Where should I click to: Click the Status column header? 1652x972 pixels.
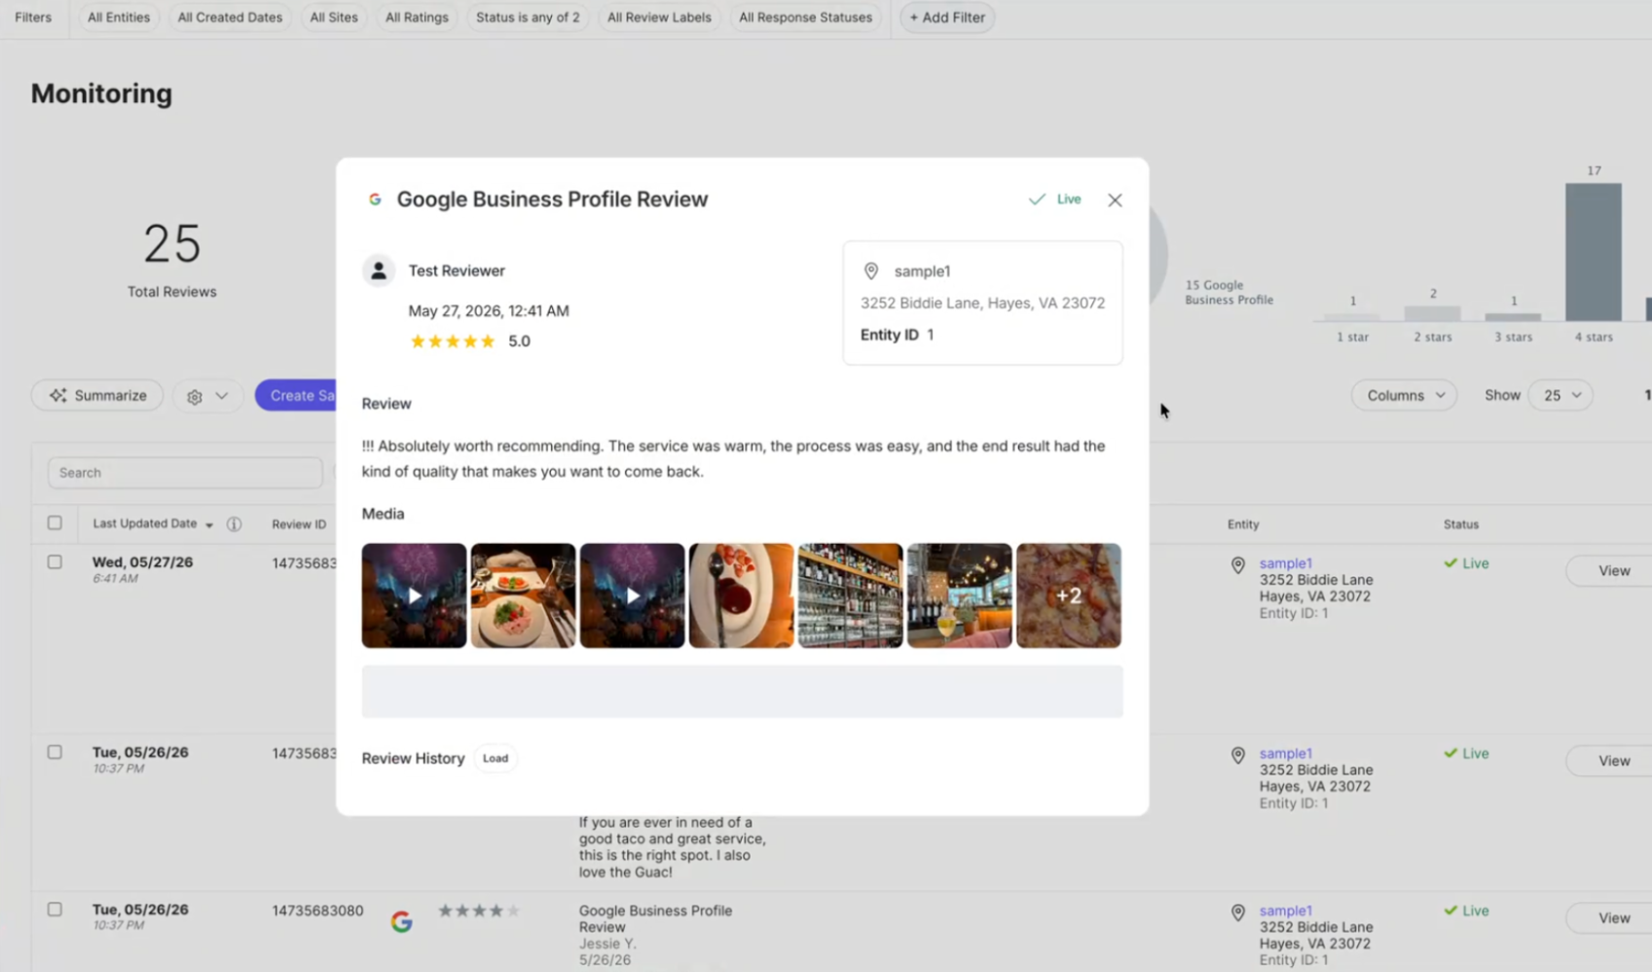1460,524
